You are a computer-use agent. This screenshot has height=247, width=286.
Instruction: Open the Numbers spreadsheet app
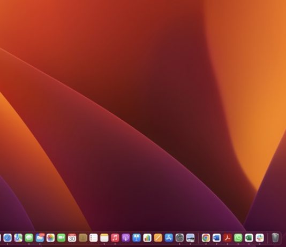pyautogui.click(x=147, y=238)
